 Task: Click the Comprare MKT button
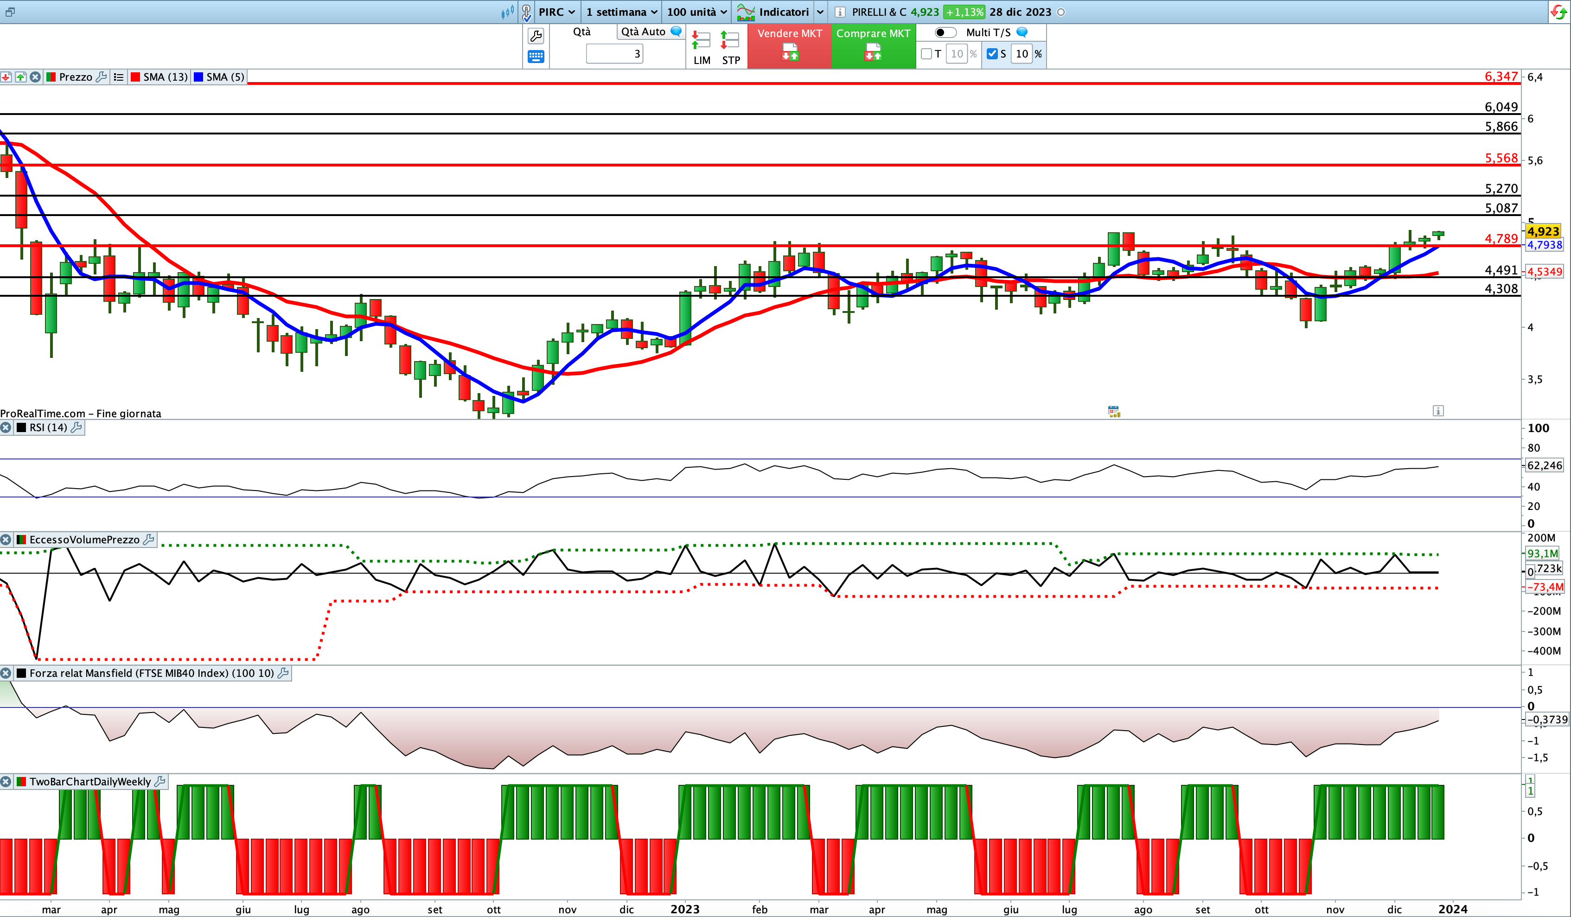(873, 46)
